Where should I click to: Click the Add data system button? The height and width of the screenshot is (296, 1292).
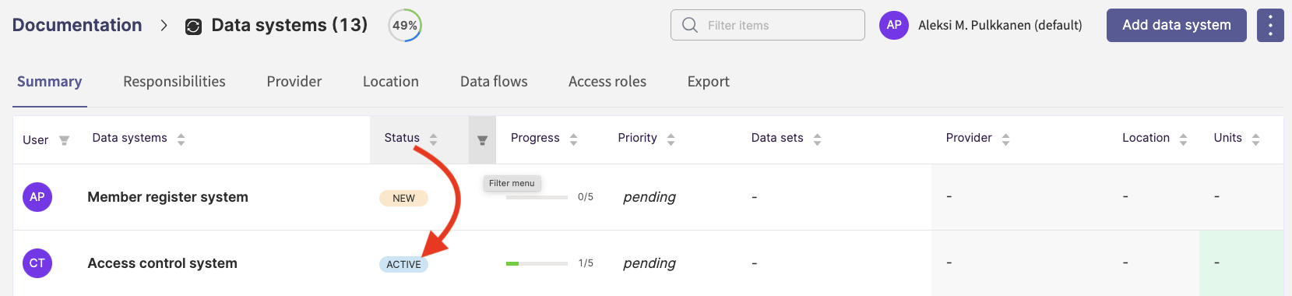point(1177,25)
